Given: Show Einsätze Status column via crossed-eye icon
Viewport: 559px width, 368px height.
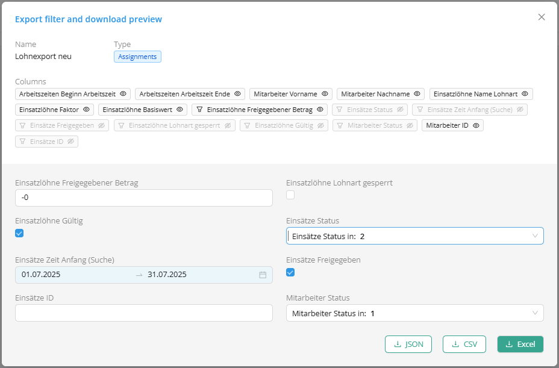Looking at the screenshot, I should (x=400, y=110).
